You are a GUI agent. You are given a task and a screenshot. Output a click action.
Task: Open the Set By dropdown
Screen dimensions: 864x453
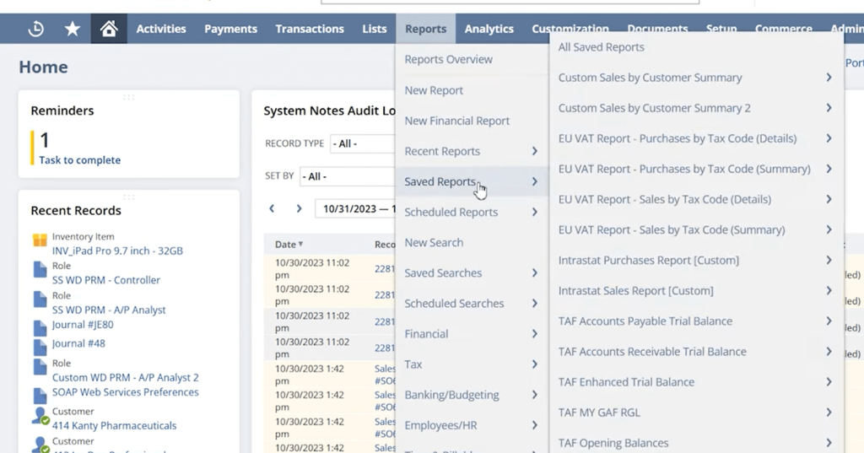click(x=348, y=176)
